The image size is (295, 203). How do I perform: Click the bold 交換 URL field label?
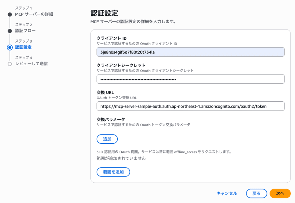tap(105, 92)
